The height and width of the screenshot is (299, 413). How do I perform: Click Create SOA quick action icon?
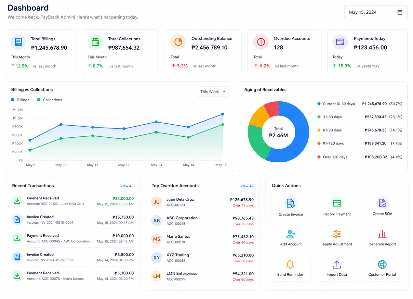click(382, 203)
